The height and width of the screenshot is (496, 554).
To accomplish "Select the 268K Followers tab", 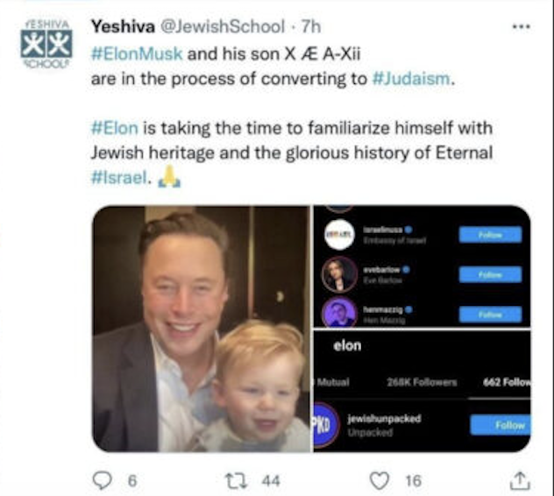I will [422, 382].
